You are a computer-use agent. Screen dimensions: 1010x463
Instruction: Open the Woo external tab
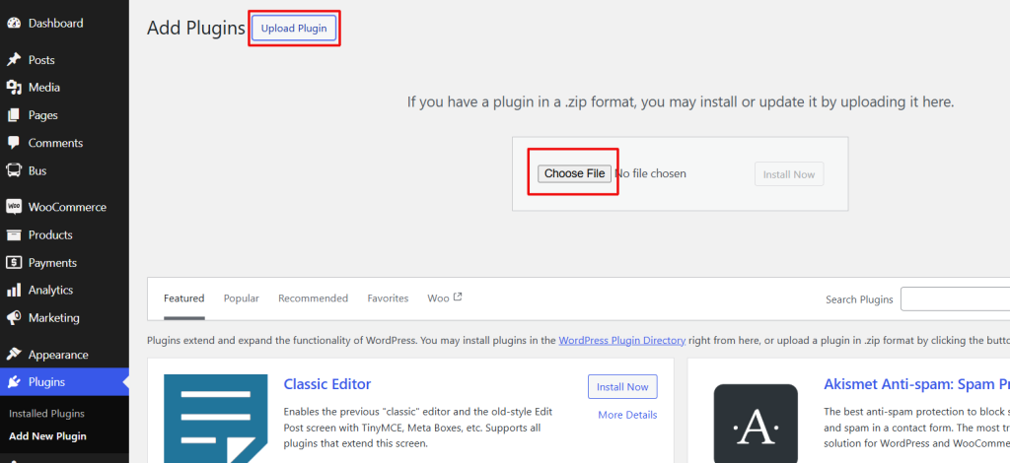444,298
